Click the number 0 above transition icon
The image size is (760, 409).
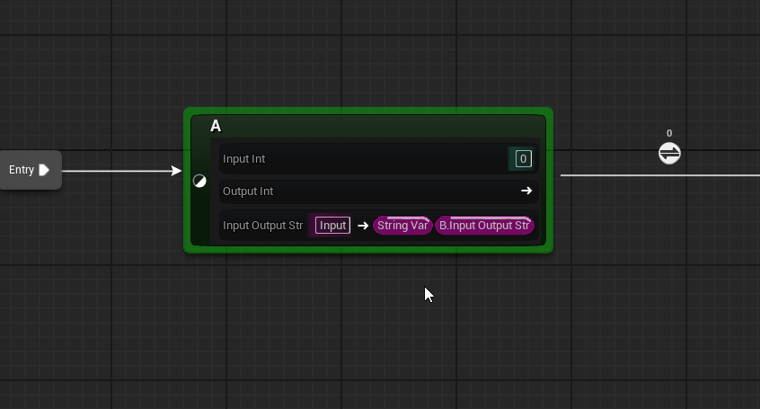669,133
